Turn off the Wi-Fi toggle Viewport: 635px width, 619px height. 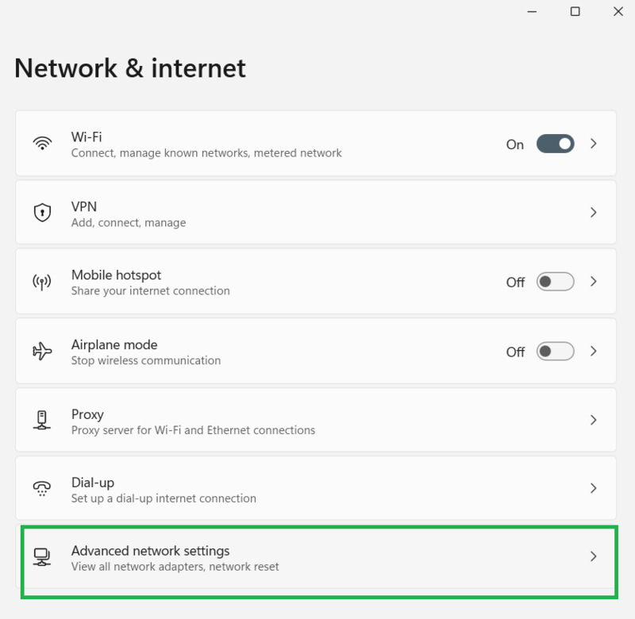pos(555,144)
